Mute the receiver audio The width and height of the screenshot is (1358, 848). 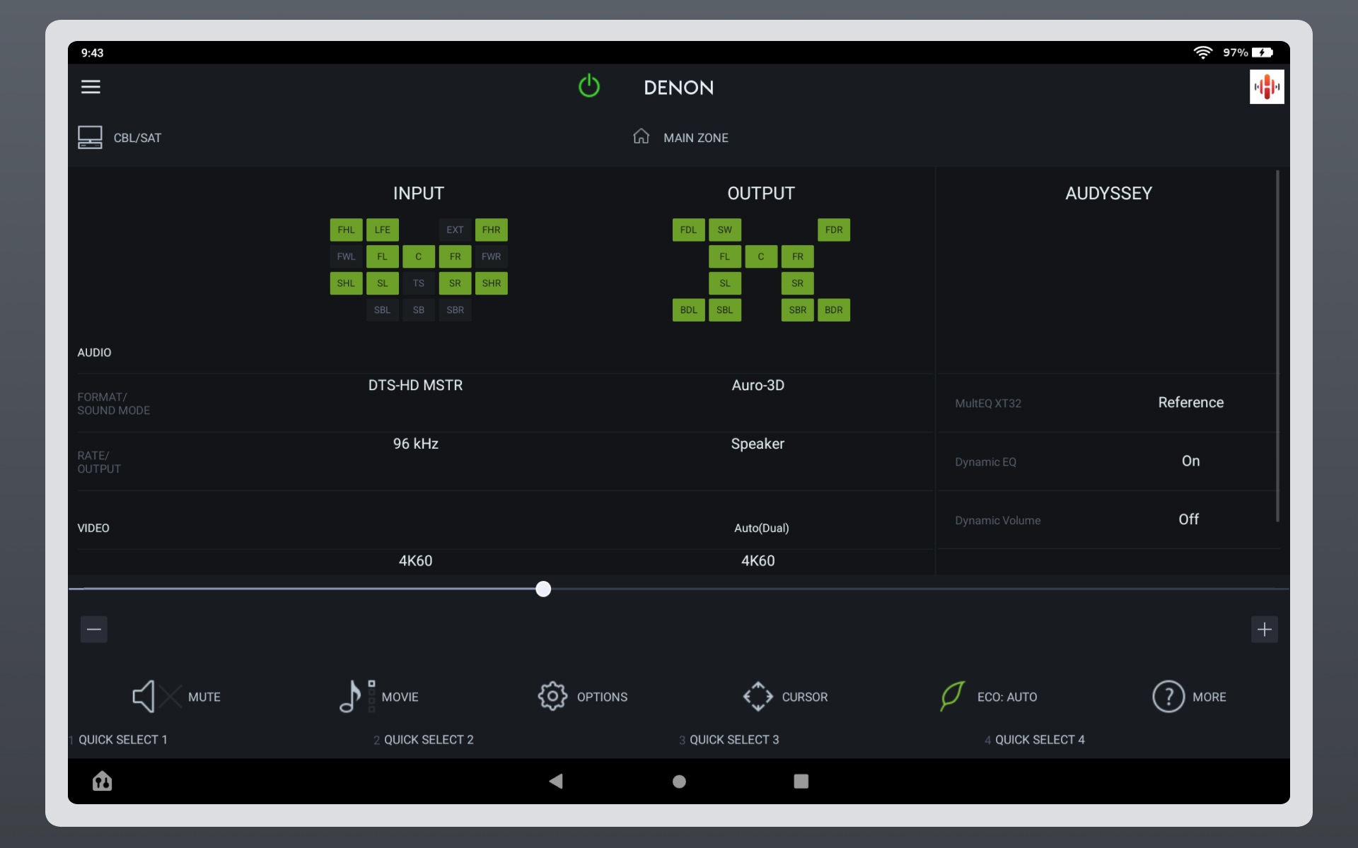coord(176,696)
